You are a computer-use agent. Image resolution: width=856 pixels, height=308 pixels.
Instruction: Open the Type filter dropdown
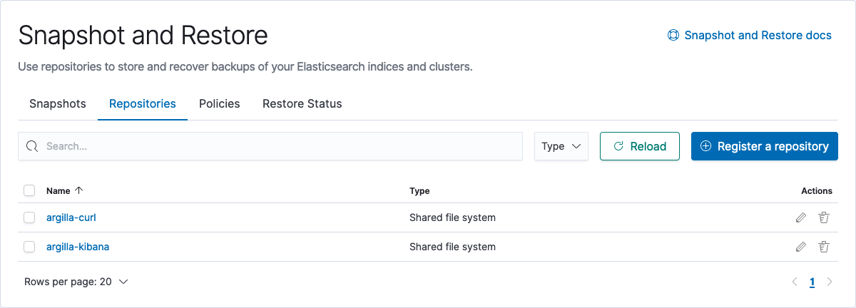pyautogui.click(x=561, y=146)
